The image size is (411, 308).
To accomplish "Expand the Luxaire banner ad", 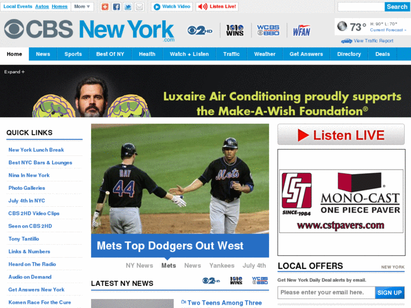I will [x=15, y=72].
